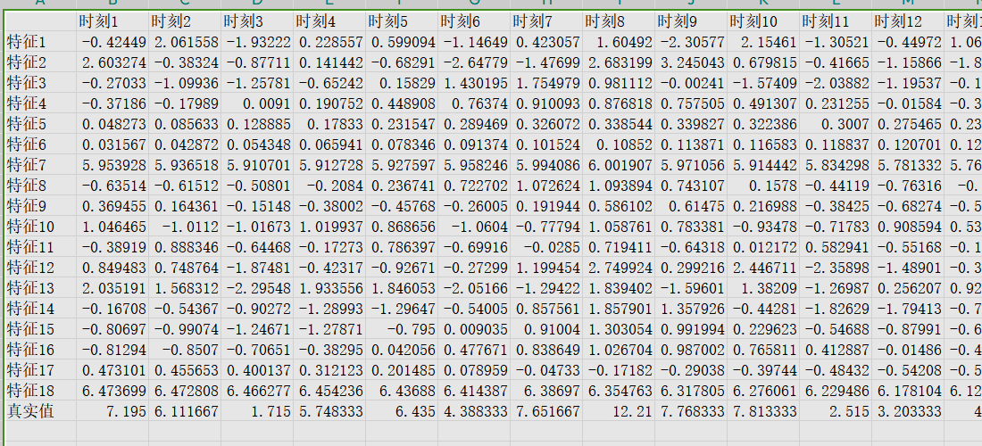
Task: Select the cell containing 2.603274
Action: [112, 62]
